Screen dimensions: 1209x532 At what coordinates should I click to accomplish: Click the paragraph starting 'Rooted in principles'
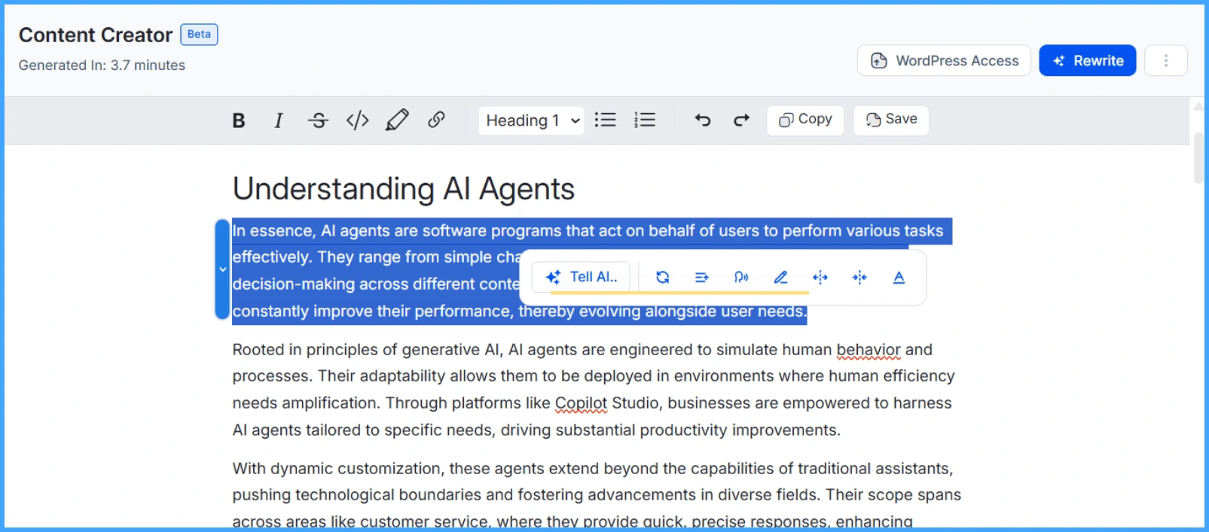pos(594,390)
